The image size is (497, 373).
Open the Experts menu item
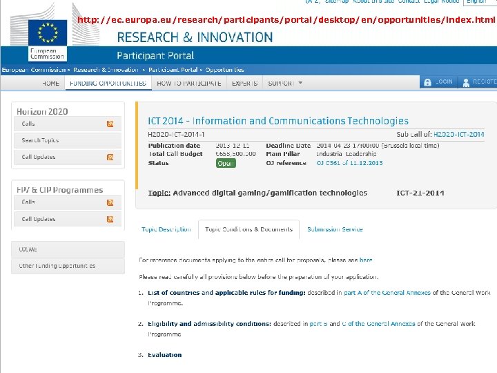tap(244, 83)
